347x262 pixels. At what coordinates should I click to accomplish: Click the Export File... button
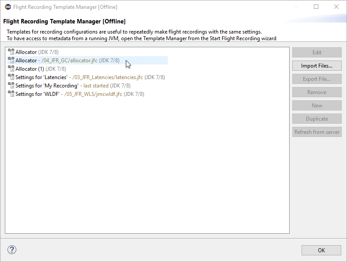[x=317, y=79]
